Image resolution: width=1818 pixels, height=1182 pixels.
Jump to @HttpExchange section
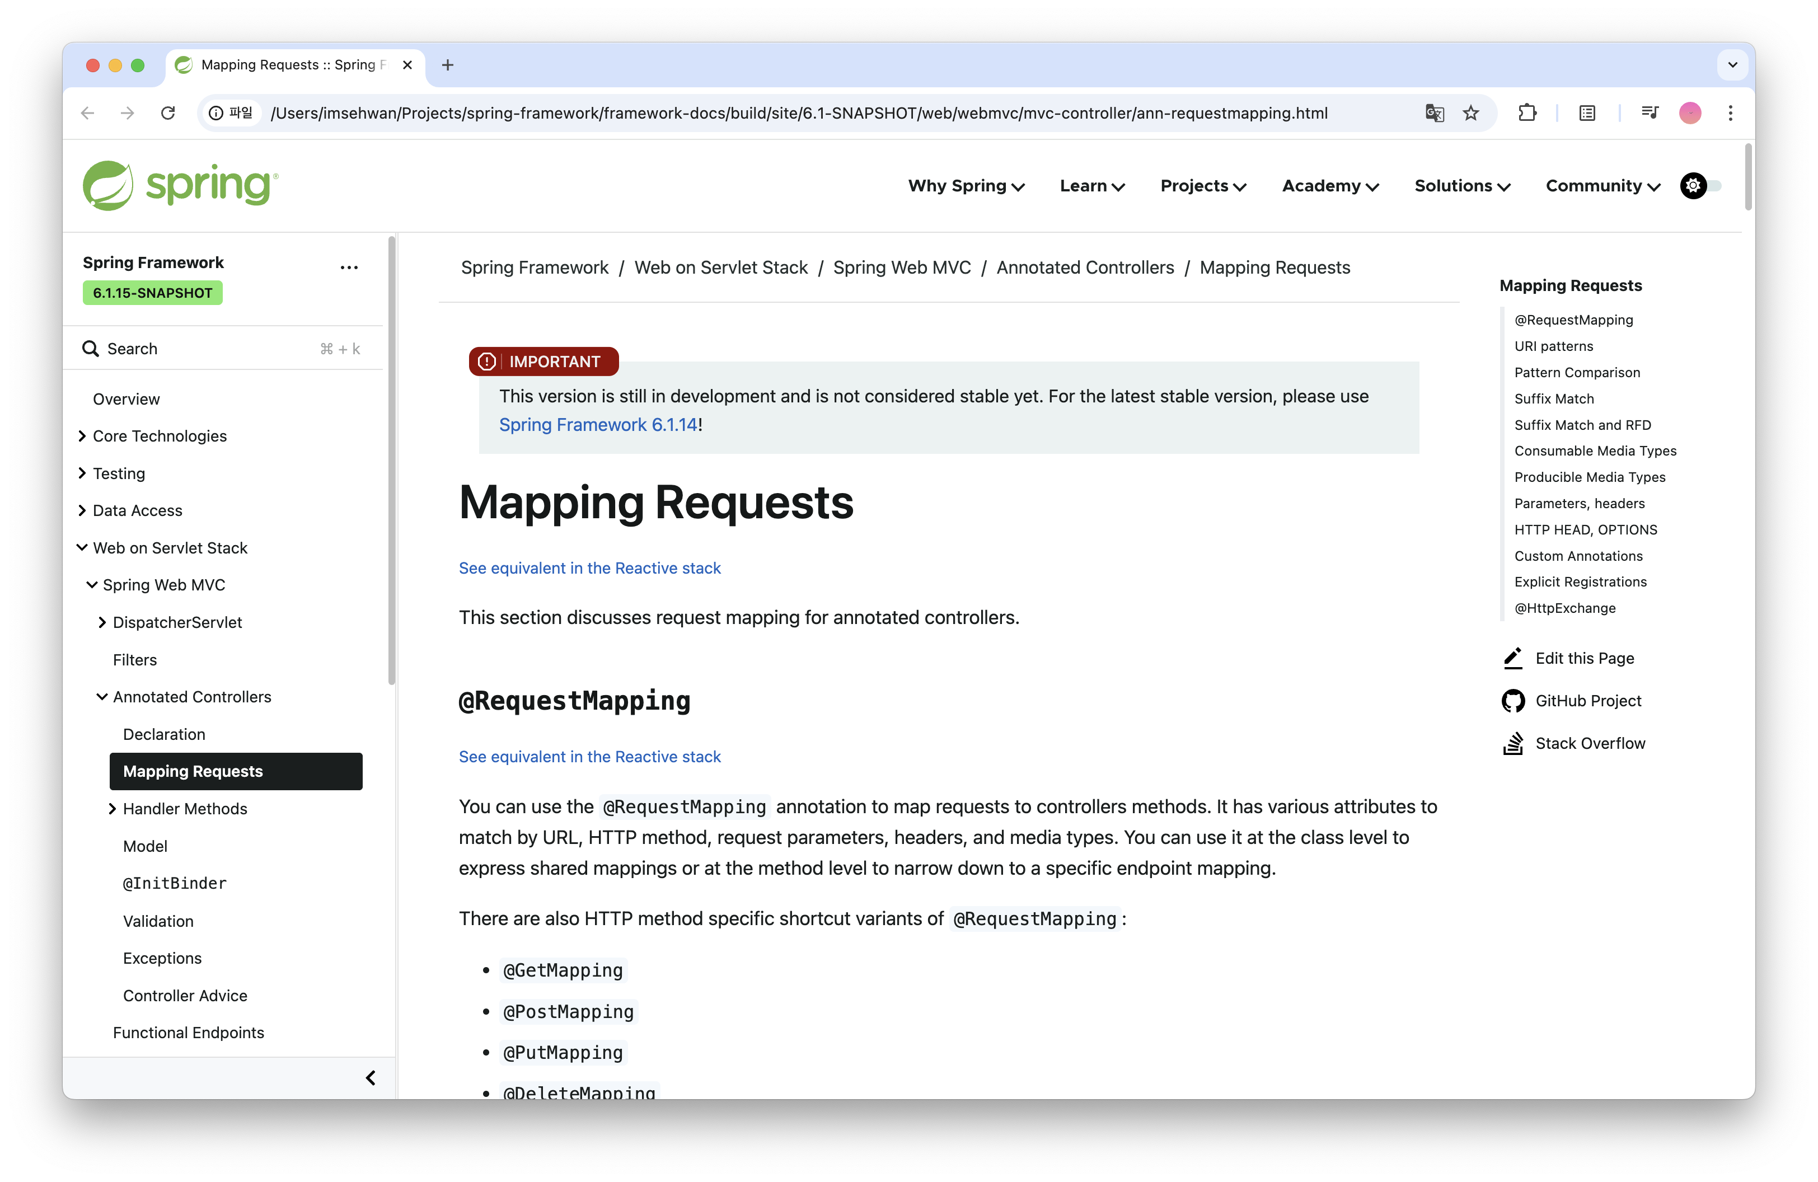[x=1565, y=608]
